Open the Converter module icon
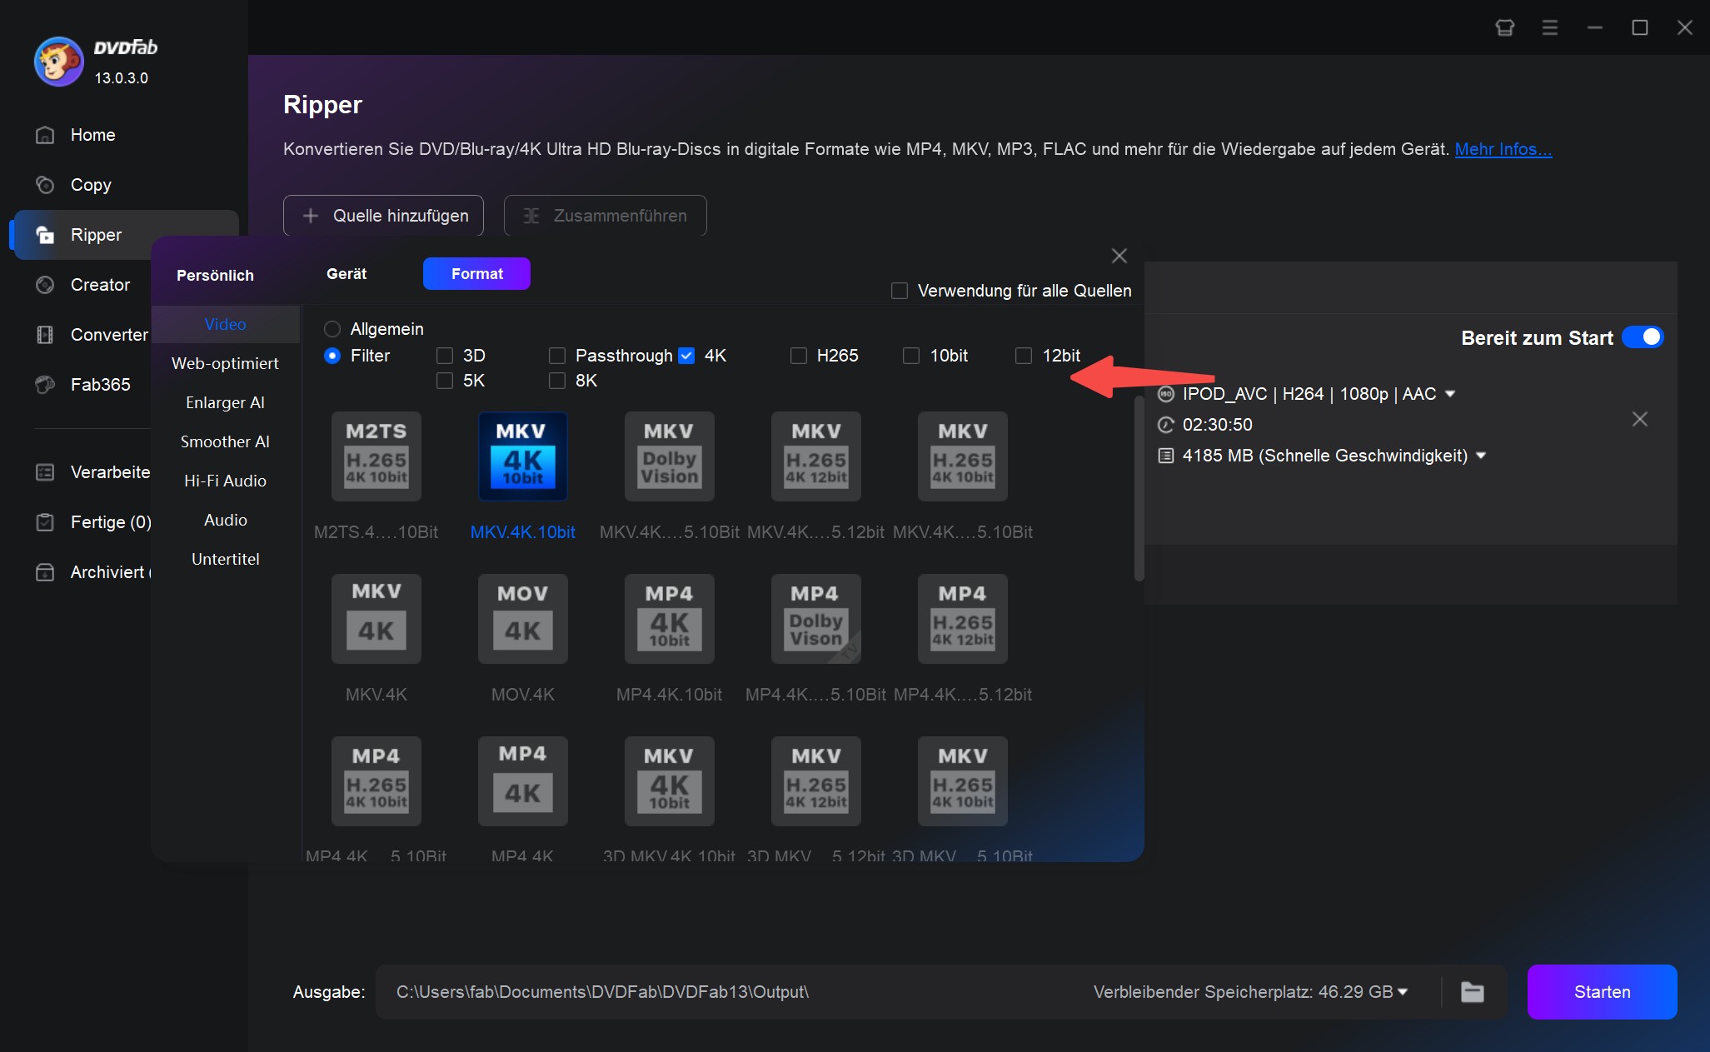Image resolution: width=1710 pixels, height=1052 pixels. click(x=45, y=335)
